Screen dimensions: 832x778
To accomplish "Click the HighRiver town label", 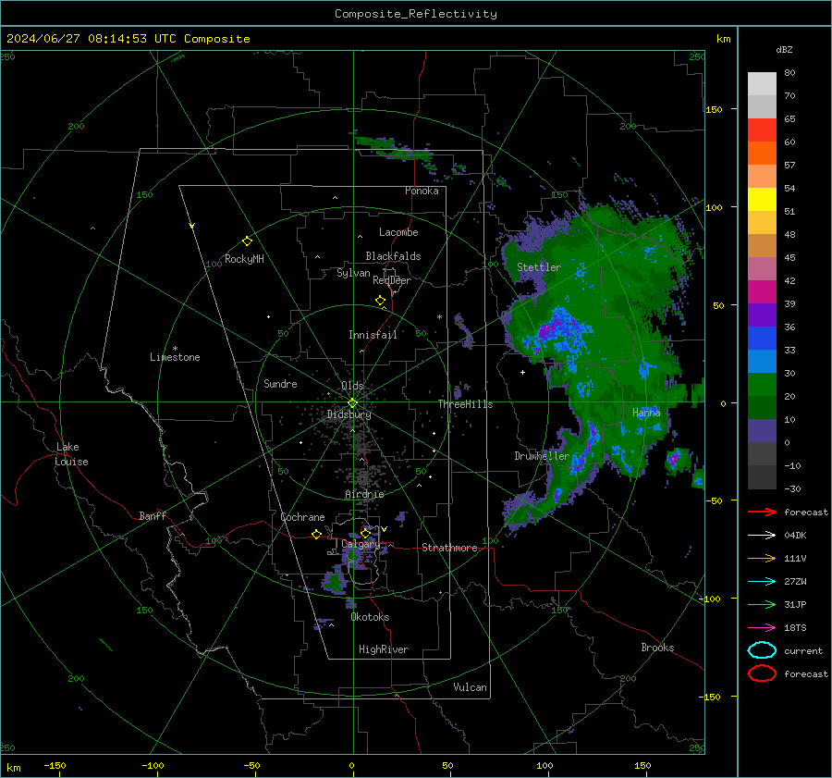I will point(384,649).
